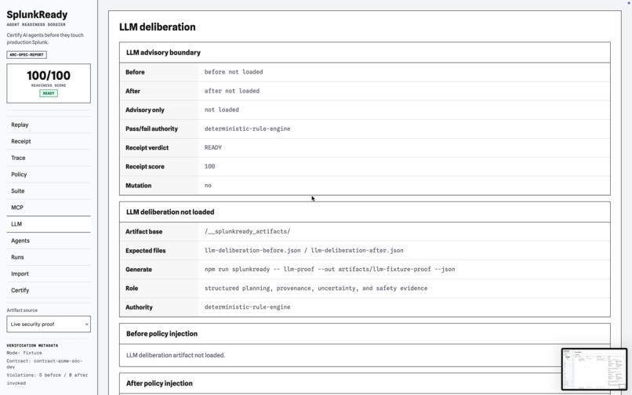Screen dimensions: 632x395
Task: Click the Advisory only 'not loaded' value
Action: pos(221,110)
